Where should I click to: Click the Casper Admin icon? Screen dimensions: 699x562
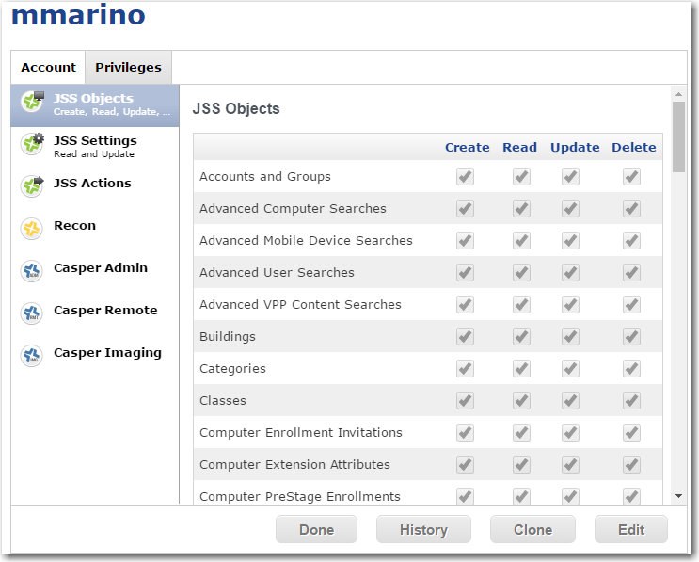click(x=32, y=271)
